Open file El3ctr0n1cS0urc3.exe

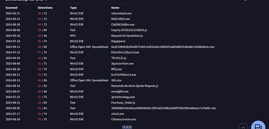tap(125, 52)
